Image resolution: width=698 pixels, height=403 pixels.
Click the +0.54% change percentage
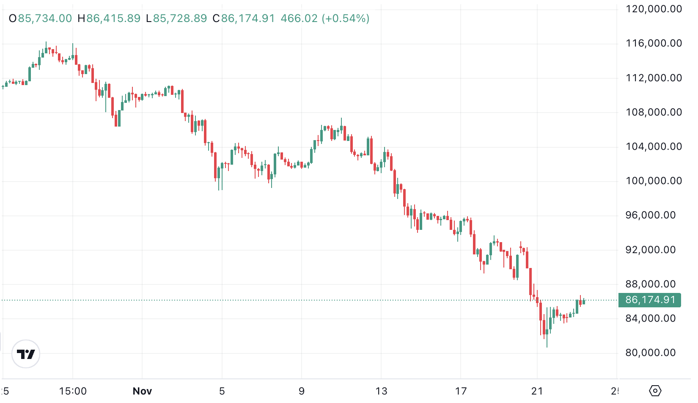[x=346, y=19]
